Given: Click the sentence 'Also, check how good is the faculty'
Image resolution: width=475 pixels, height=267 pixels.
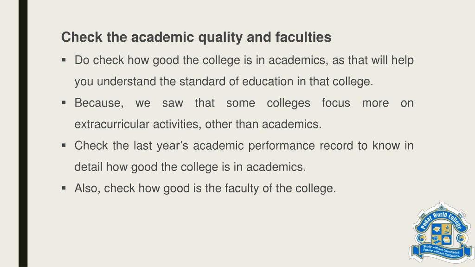Looking at the screenshot, I should pos(205,188).
